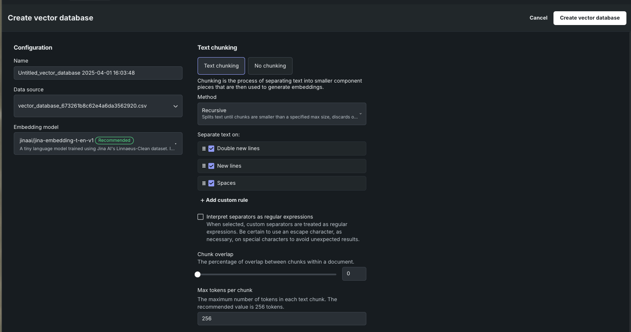Enable Interpret separators as regular expressions
Image resolution: width=631 pixels, height=332 pixels.
click(200, 217)
